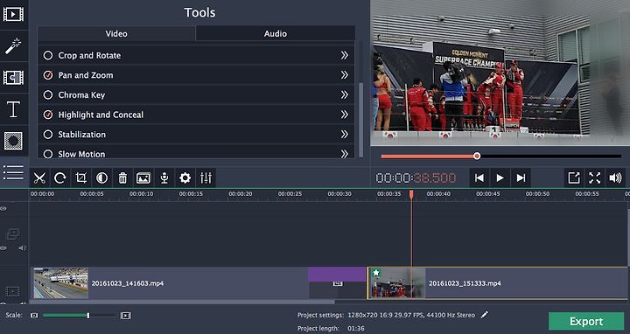Click the green star effects badge on clip
This screenshot has width=630, height=334.
click(x=376, y=273)
